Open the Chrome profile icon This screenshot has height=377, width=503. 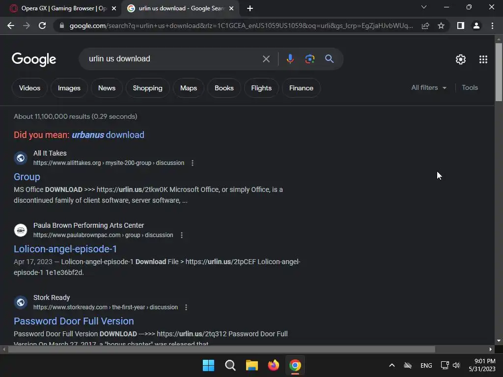(x=476, y=26)
